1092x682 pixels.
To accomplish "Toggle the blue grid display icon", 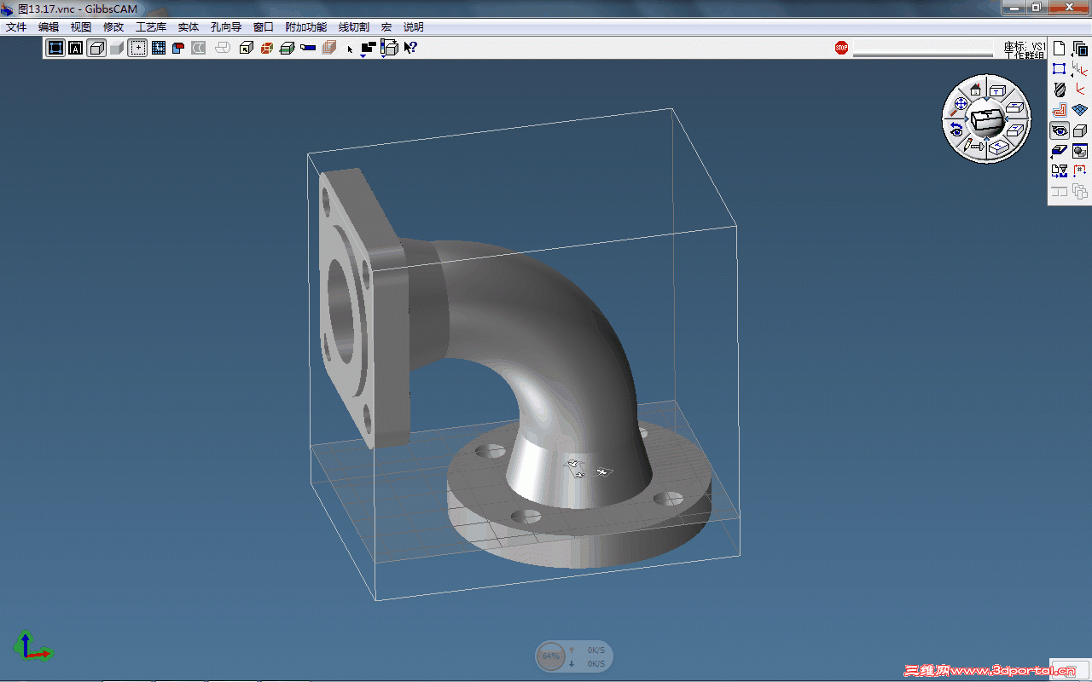I will pyautogui.click(x=158, y=48).
